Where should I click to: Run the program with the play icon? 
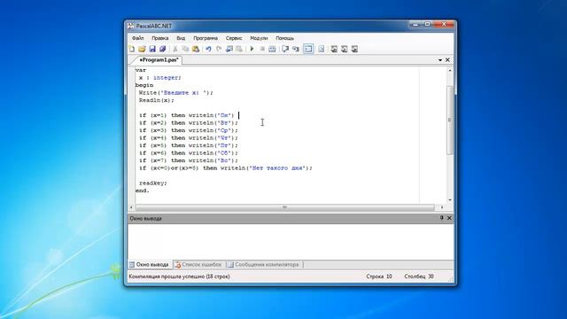[x=252, y=49]
